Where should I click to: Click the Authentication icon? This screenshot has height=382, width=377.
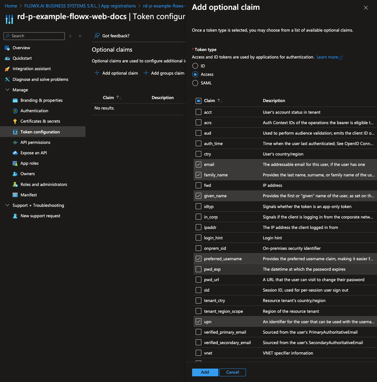click(15, 111)
